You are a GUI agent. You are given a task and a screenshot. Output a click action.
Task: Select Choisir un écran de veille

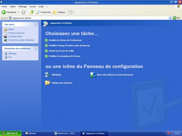click(61, 51)
